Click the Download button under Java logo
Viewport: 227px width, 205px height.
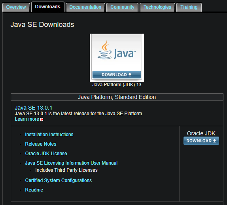pos(117,75)
